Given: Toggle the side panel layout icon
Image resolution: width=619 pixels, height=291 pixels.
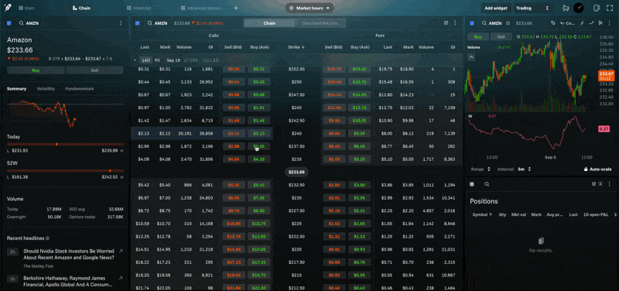Looking at the screenshot, I should pos(597,8).
